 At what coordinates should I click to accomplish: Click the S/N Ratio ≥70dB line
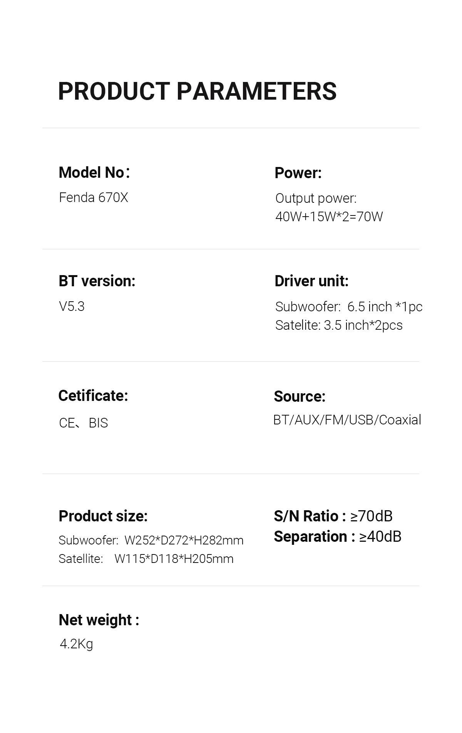coord(333,516)
